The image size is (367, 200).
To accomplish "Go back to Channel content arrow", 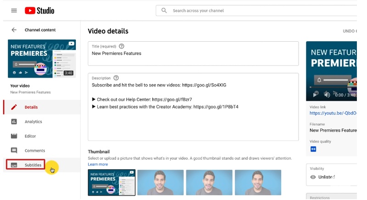I will 14,30.
